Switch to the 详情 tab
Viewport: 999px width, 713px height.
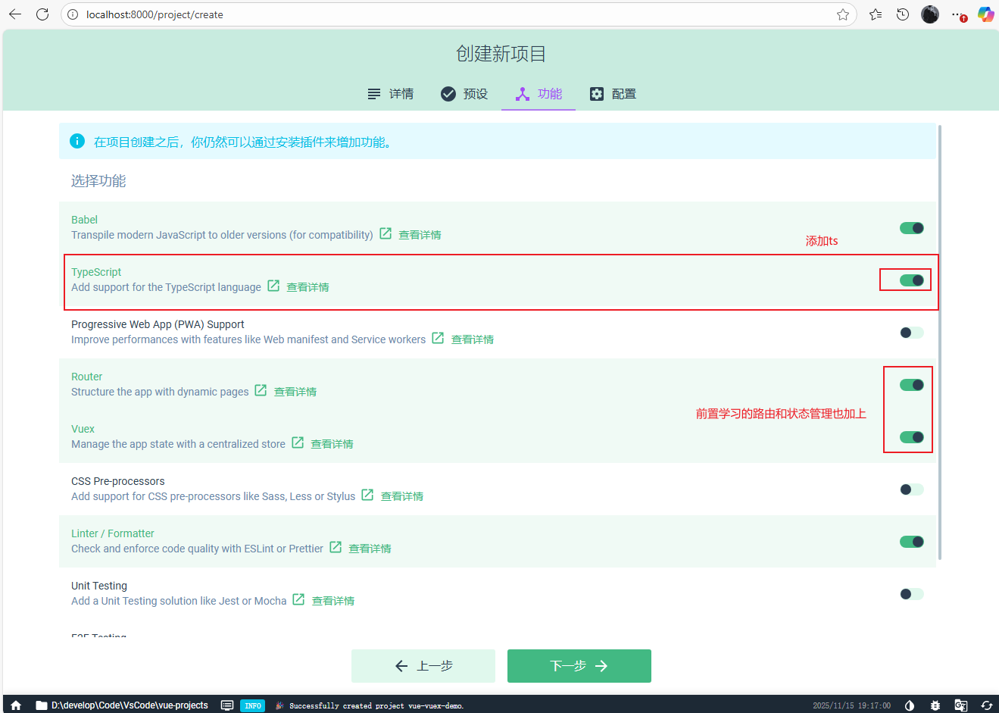[390, 94]
